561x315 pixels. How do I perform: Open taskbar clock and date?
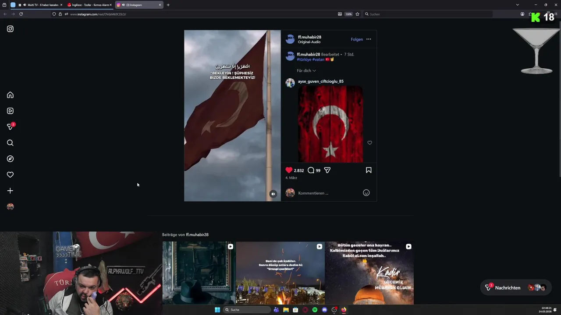(x=546, y=310)
